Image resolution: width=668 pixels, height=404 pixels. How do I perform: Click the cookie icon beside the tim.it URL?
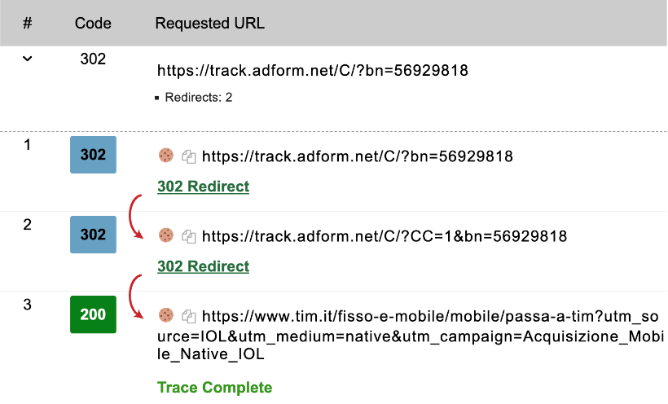point(165,314)
